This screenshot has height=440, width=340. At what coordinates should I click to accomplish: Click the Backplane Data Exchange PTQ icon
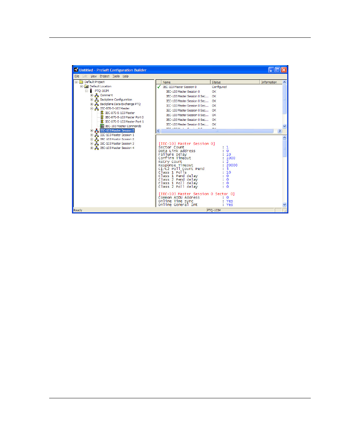tap(97, 104)
